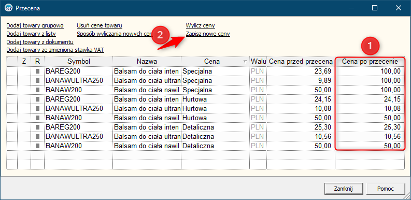Click Wylicz ceny link
The height and width of the screenshot is (200, 411).
pos(200,26)
